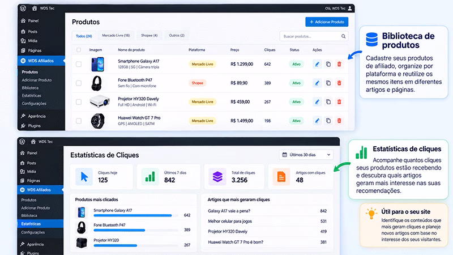Edit the Huawei Watch GT 7 Pro product
The height and width of the screenshot is (255, 453).
coord(317,121)
